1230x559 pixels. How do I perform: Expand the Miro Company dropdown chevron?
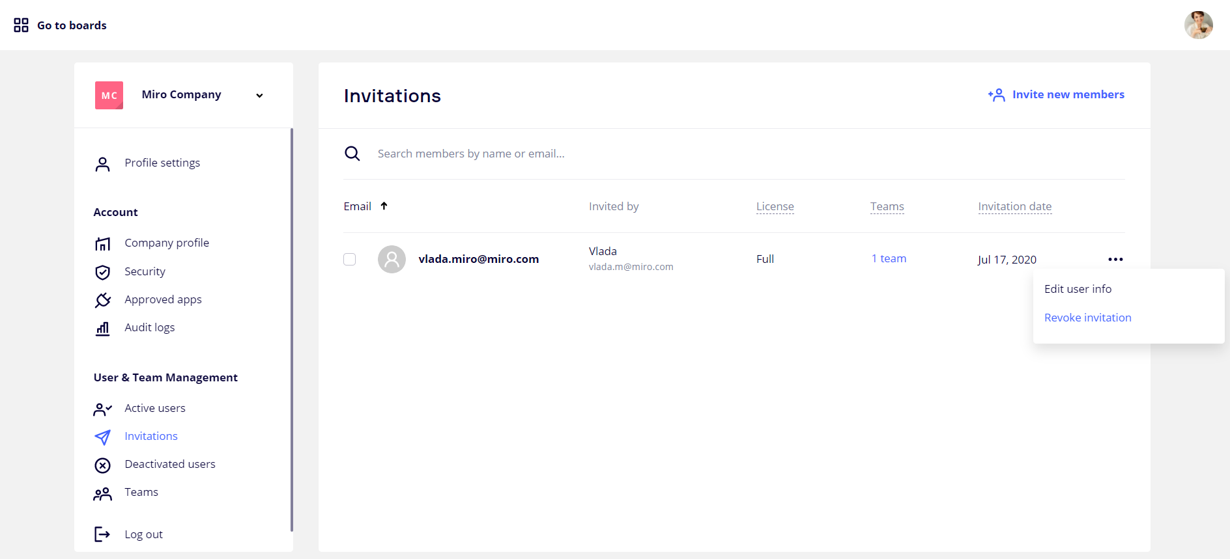pyautogui.click(x=259, y=96)
